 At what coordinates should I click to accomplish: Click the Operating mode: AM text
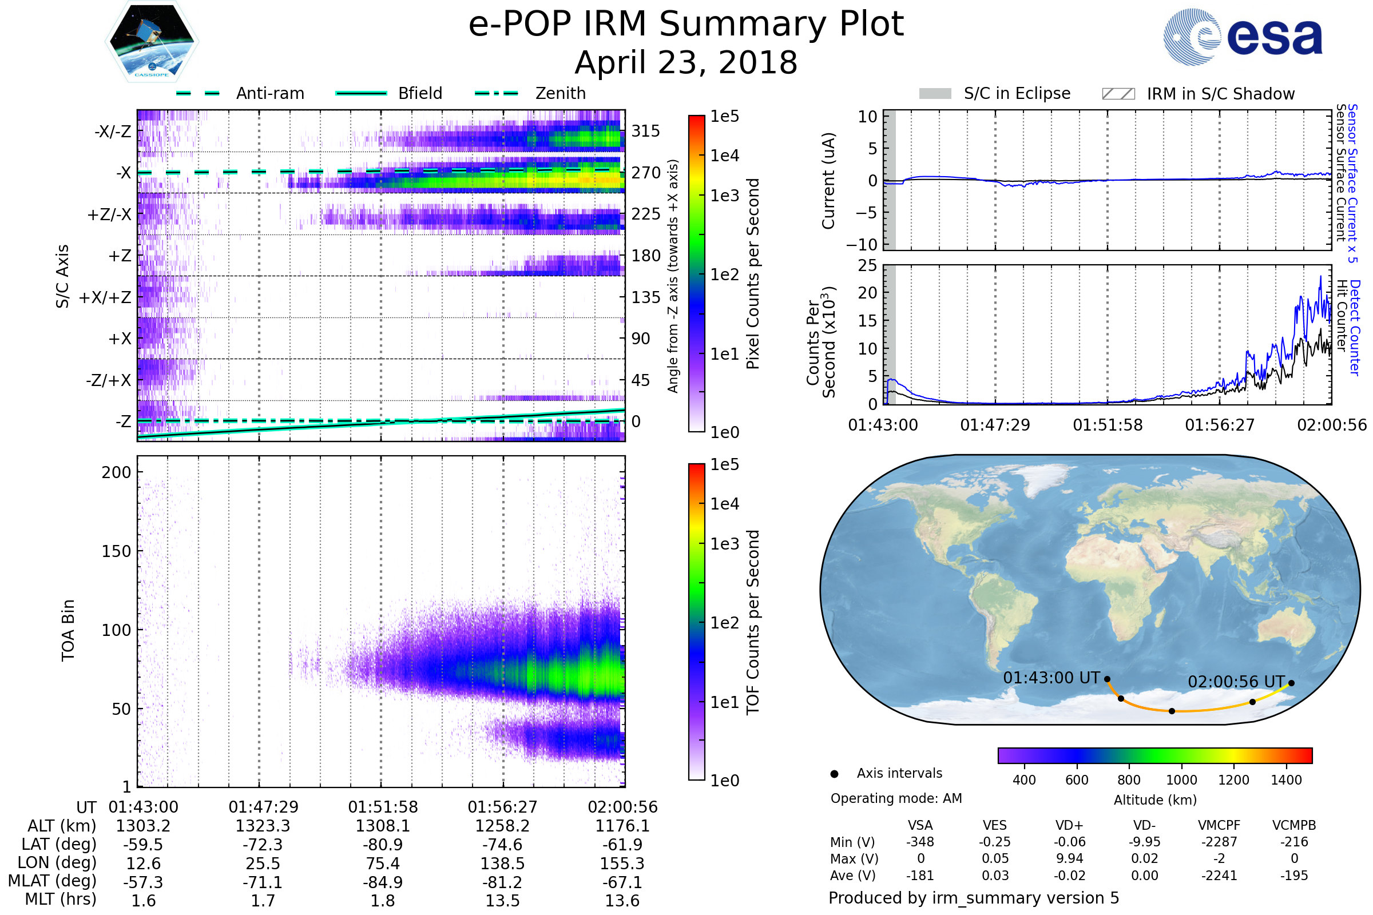point(896,798)
